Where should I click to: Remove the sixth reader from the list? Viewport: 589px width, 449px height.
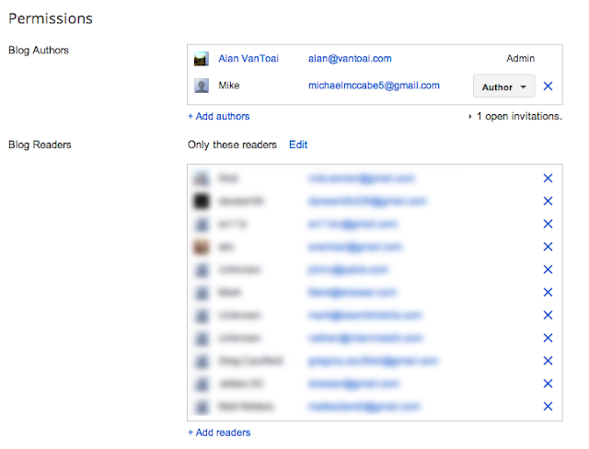(x=548, y=292)
